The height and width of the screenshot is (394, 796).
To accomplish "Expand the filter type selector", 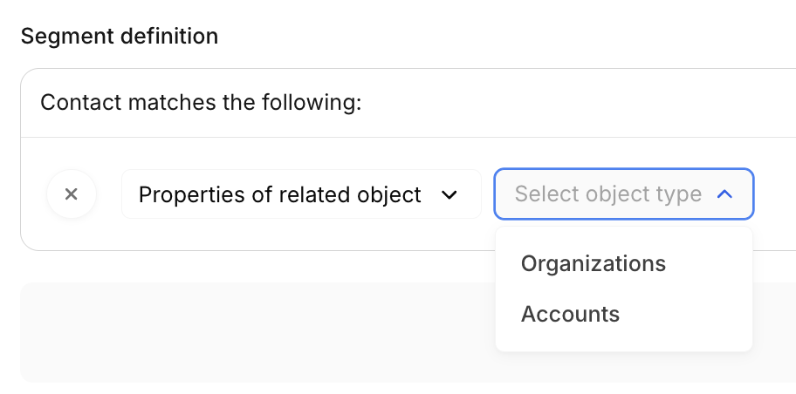I will point(300,194).
